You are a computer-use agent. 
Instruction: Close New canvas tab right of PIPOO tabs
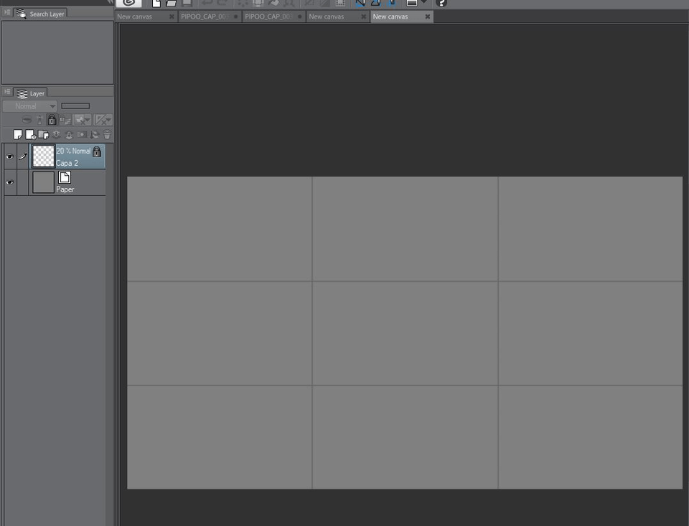pos(363,17)
